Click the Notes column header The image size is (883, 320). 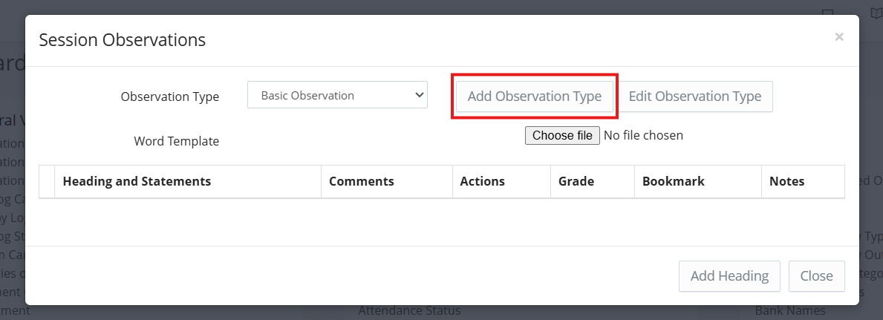coord(786,181)
